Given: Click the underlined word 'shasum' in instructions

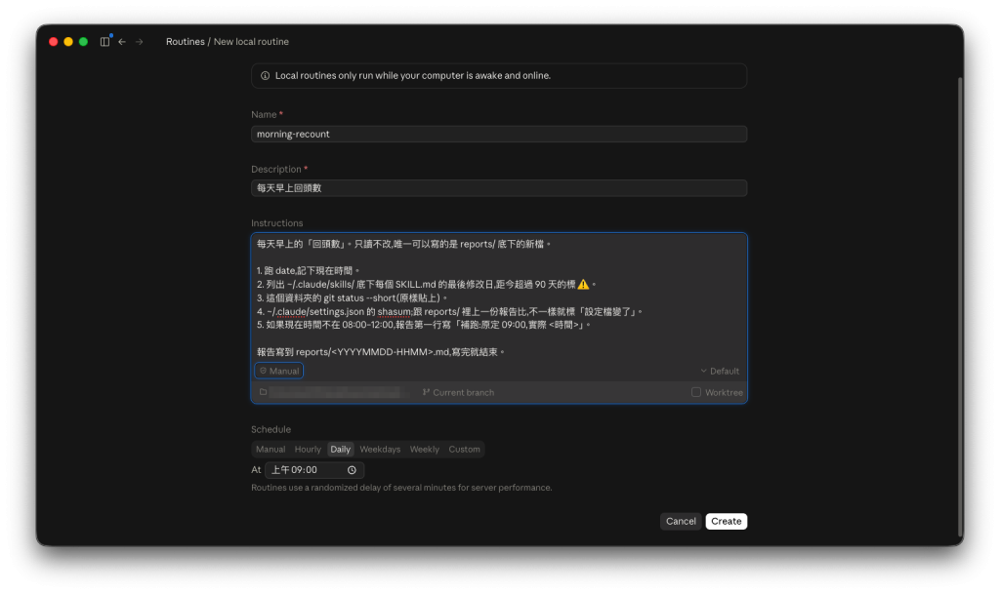Looking at the screenshot, I should coord(395,312).
